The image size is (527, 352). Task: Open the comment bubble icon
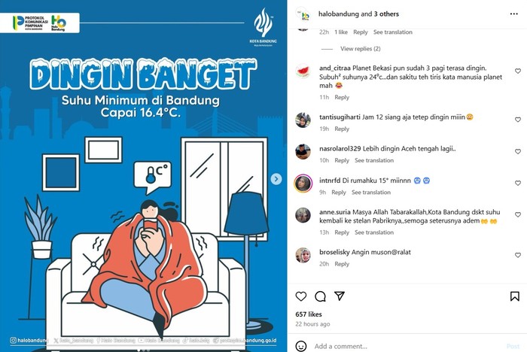[x=320, y=296]
